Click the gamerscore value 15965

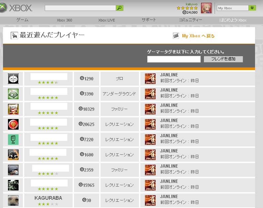[89, 185]
